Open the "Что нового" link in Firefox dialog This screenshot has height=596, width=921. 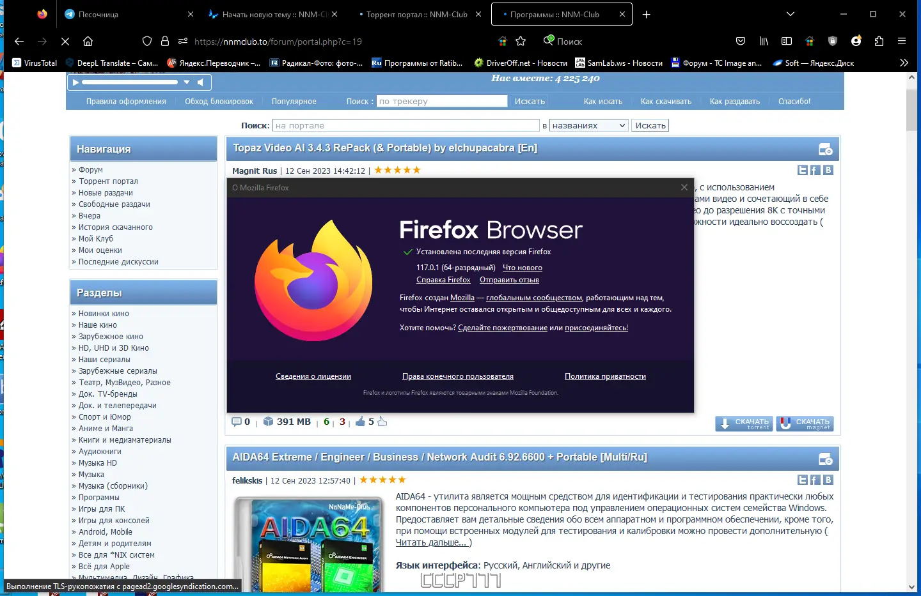pyautogui.click(x=523, y=268)
